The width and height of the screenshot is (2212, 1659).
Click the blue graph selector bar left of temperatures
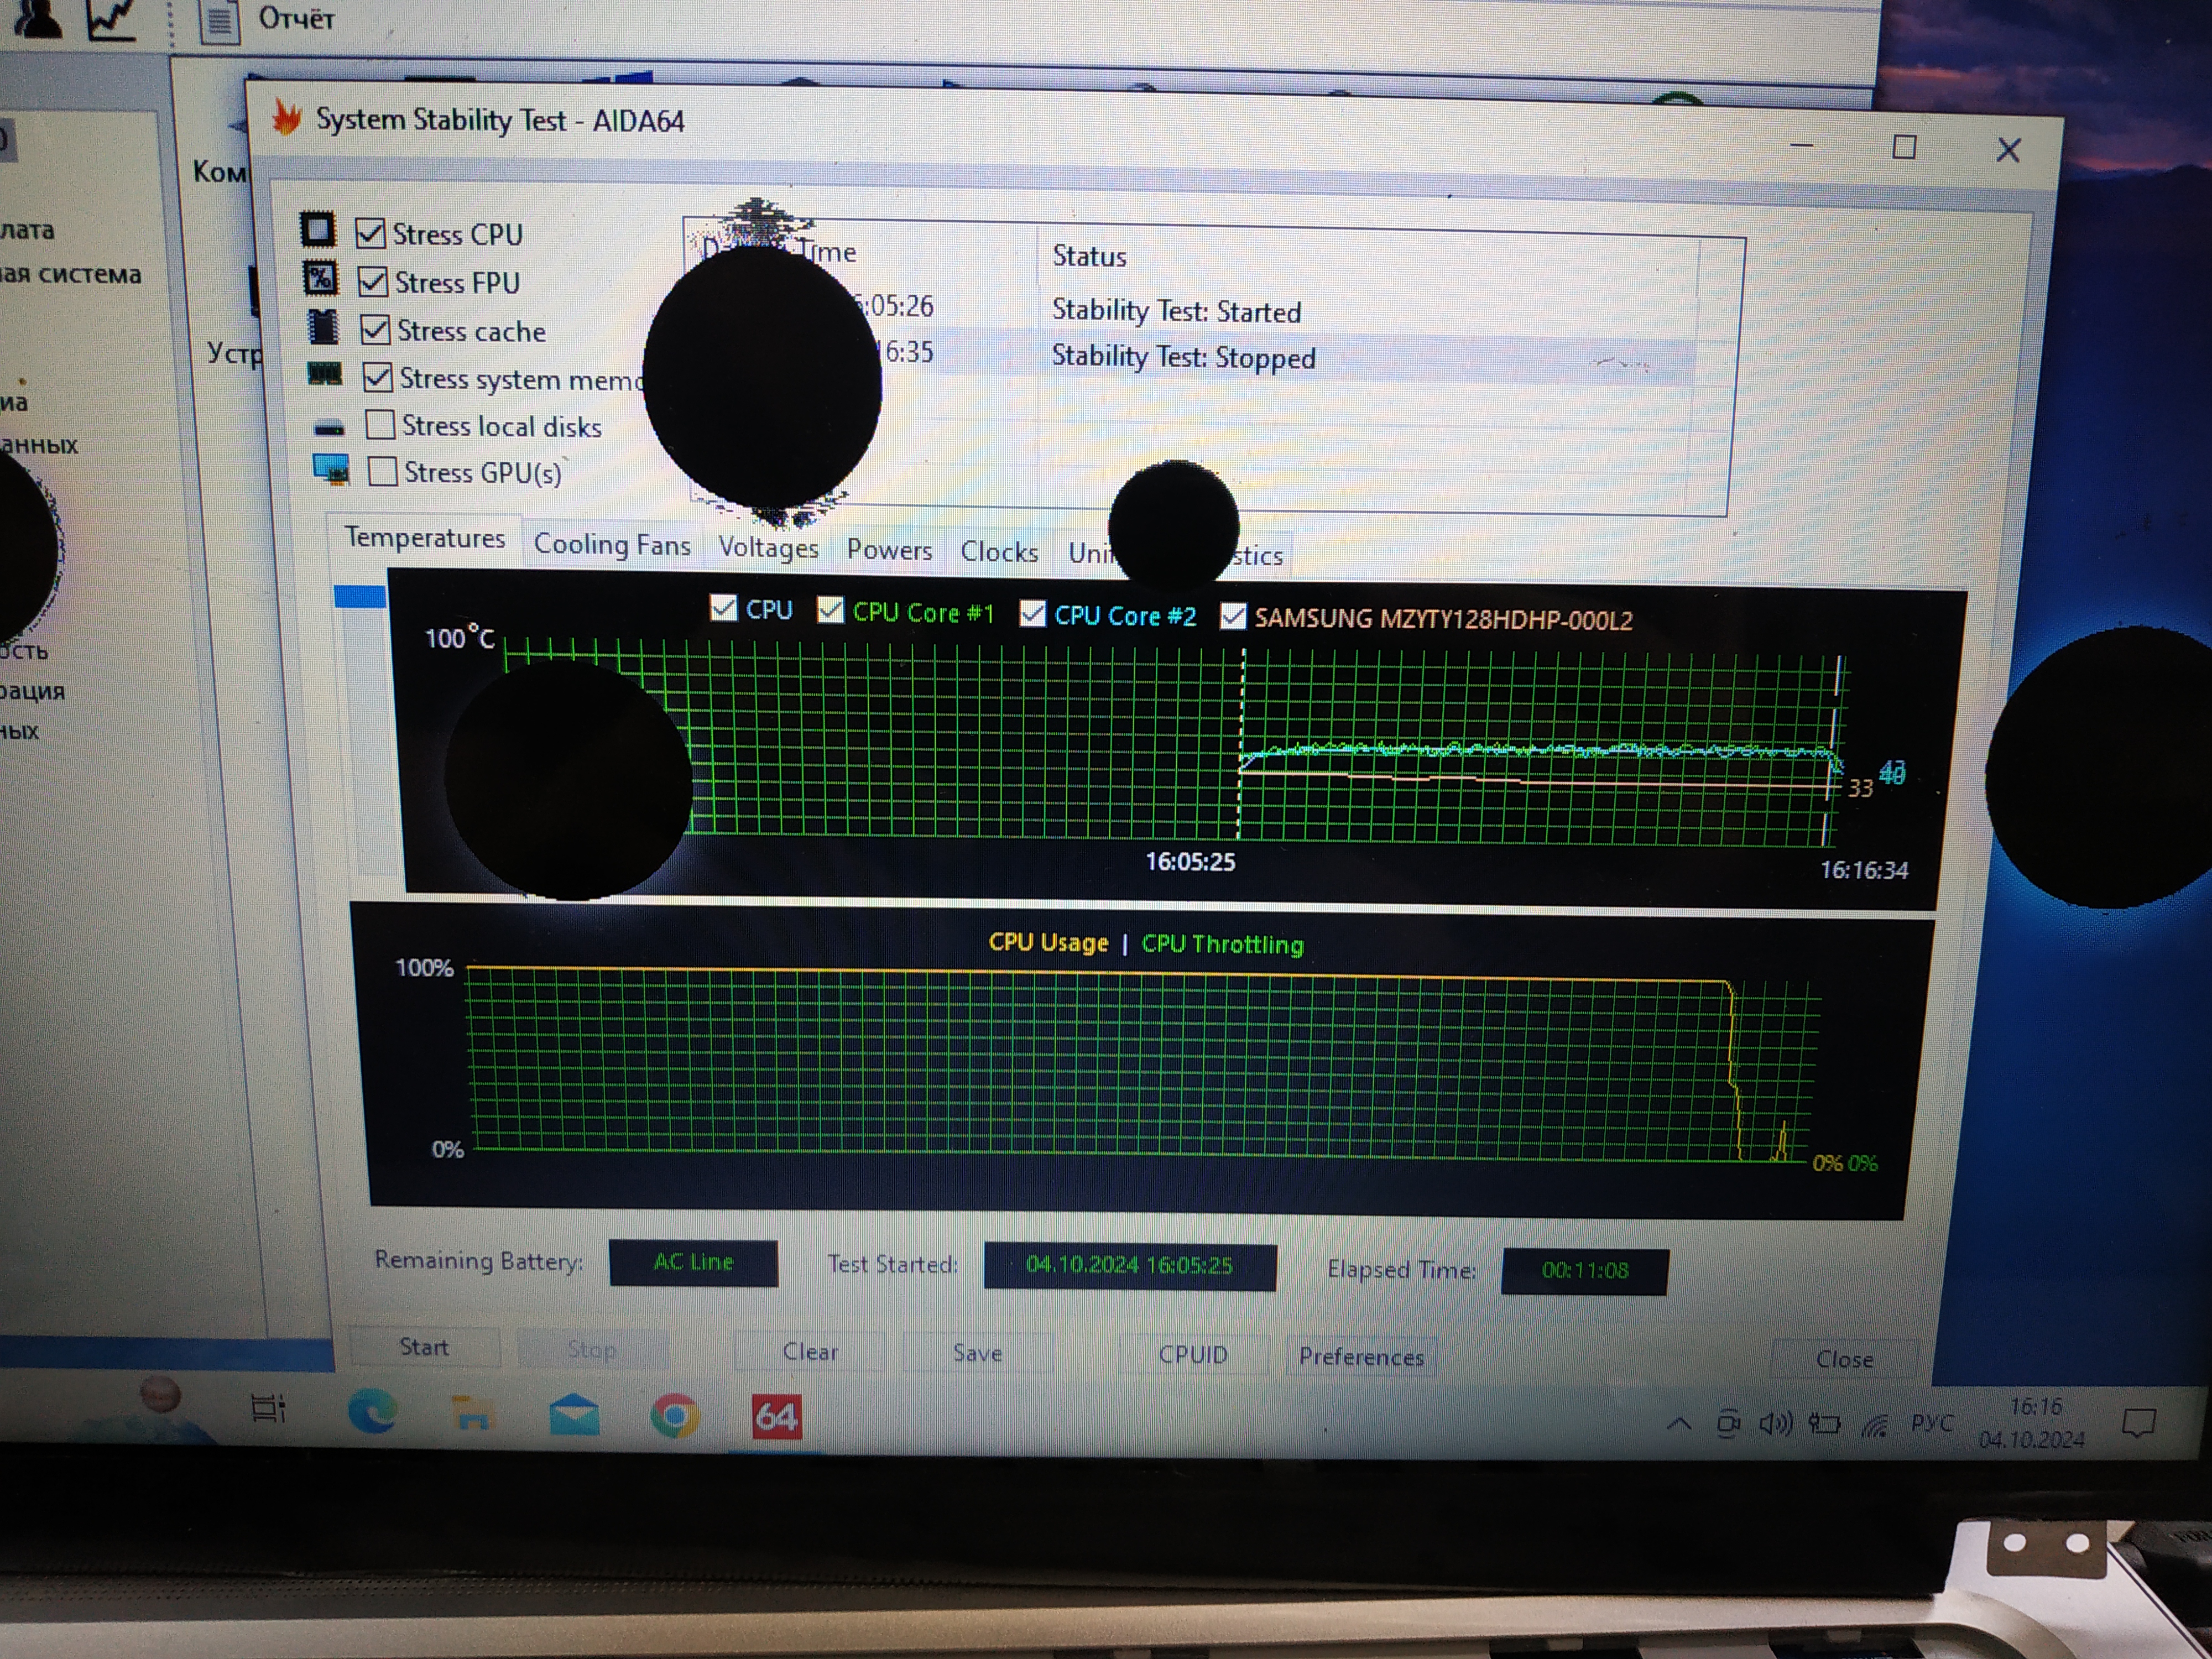(x=360, y=596)
